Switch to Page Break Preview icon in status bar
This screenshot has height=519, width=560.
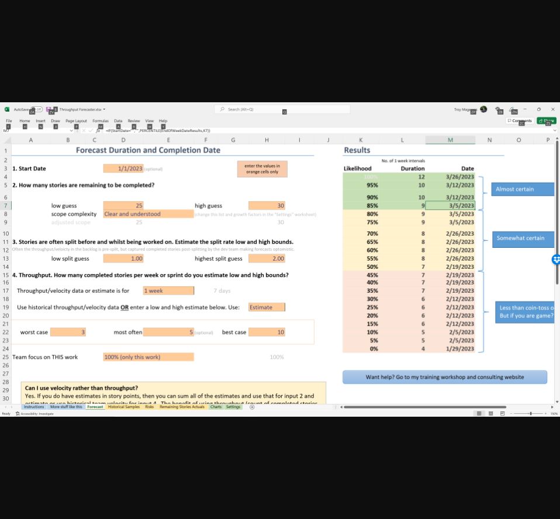pyautogui.click(x=503, y=413)
